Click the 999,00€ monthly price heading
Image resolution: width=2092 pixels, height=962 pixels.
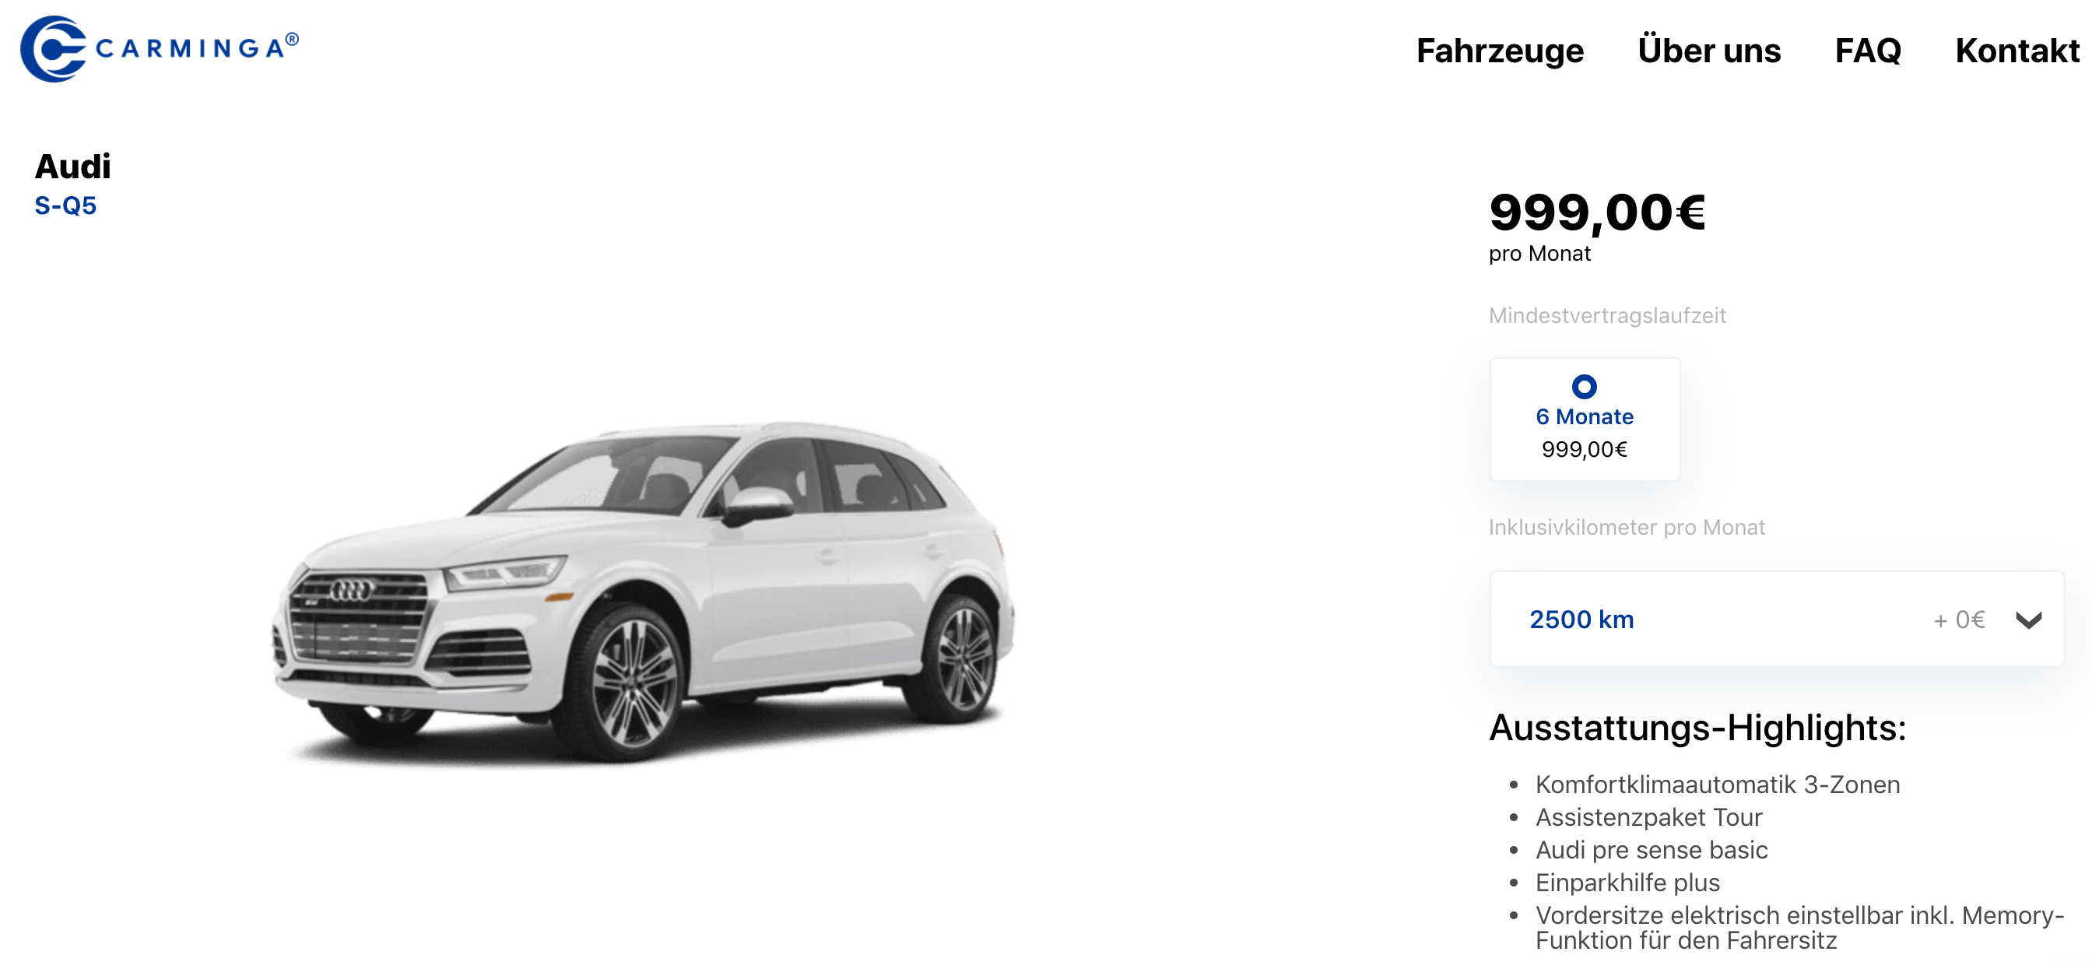[x=1596, y=212]
